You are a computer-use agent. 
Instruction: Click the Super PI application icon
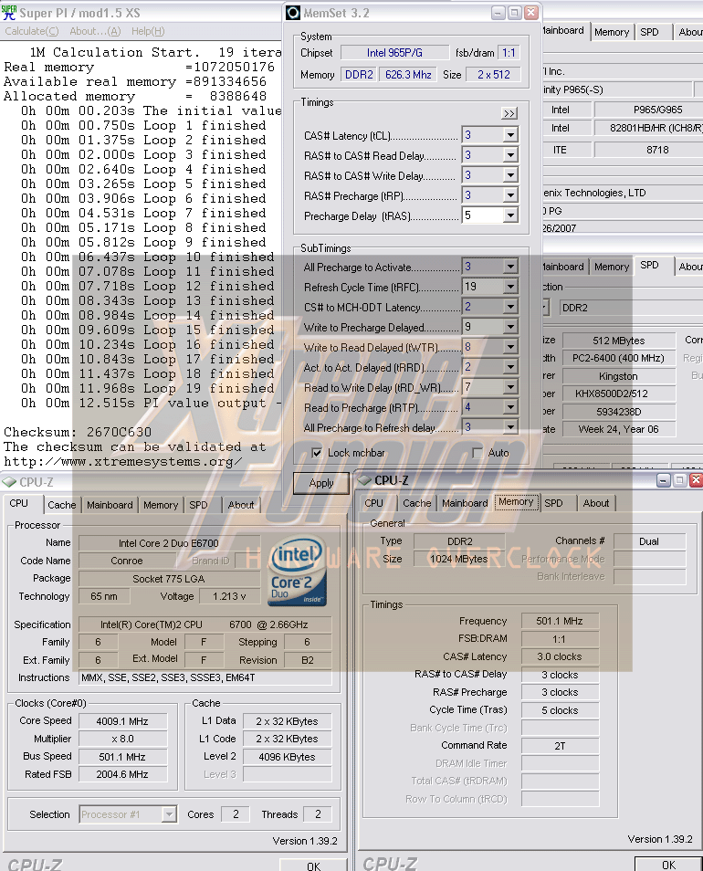pyautogui.click(x=9, y=12)
